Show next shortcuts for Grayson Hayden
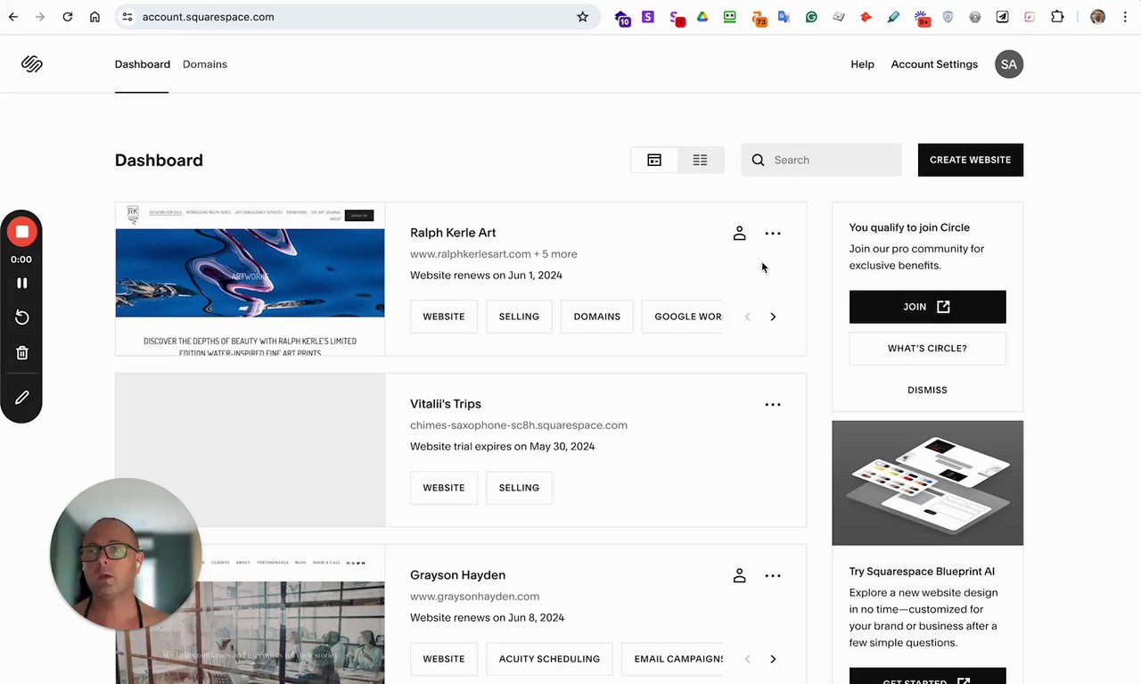 click(x=773, y=659)
